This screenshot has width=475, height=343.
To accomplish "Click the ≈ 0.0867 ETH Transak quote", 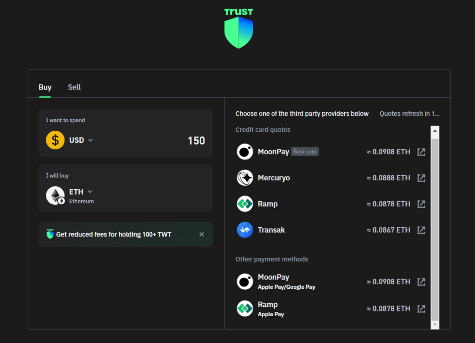I will pos(388,230).
